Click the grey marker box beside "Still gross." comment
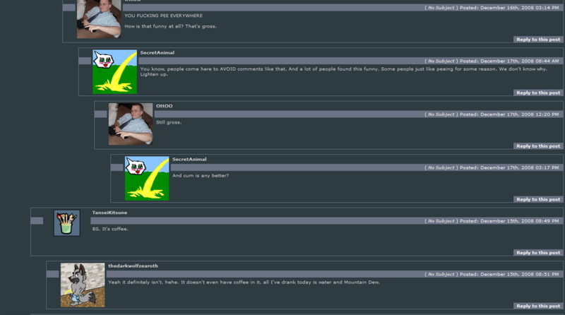 (x=100, y=114)
